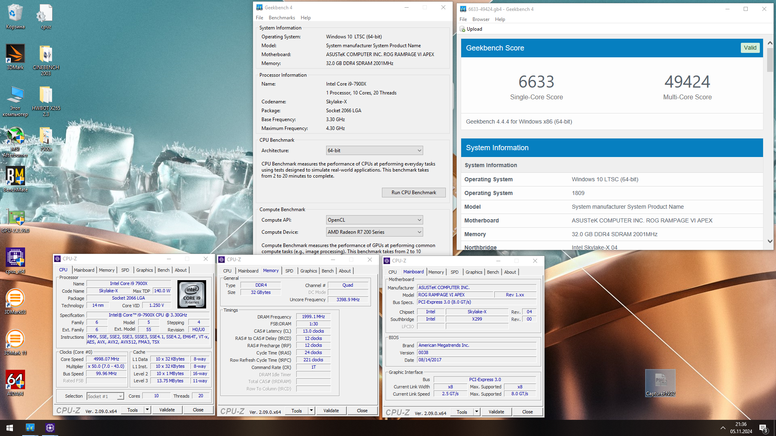Click the Valid badge in Geekbench Score
Screen dimensions: 776x436
pyautogui.click(x=750, y=48)
